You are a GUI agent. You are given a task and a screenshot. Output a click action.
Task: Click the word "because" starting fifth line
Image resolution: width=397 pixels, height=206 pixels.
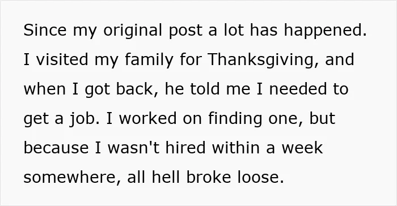[x=56, y=148]
